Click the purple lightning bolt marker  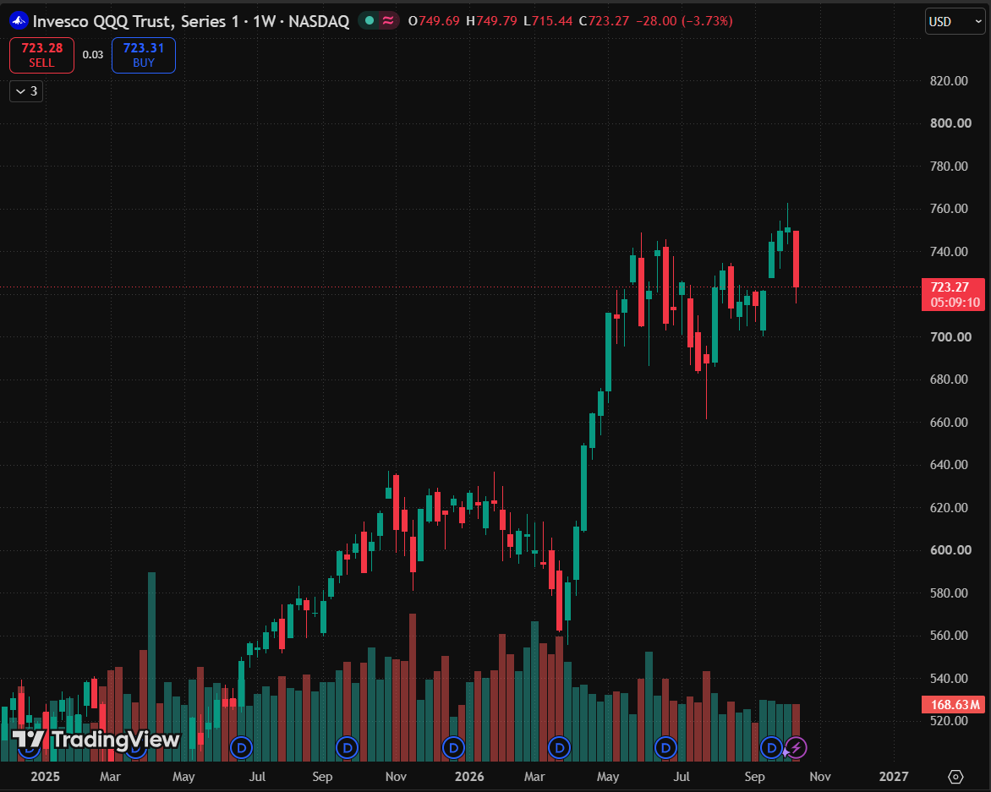coord(796,748)
